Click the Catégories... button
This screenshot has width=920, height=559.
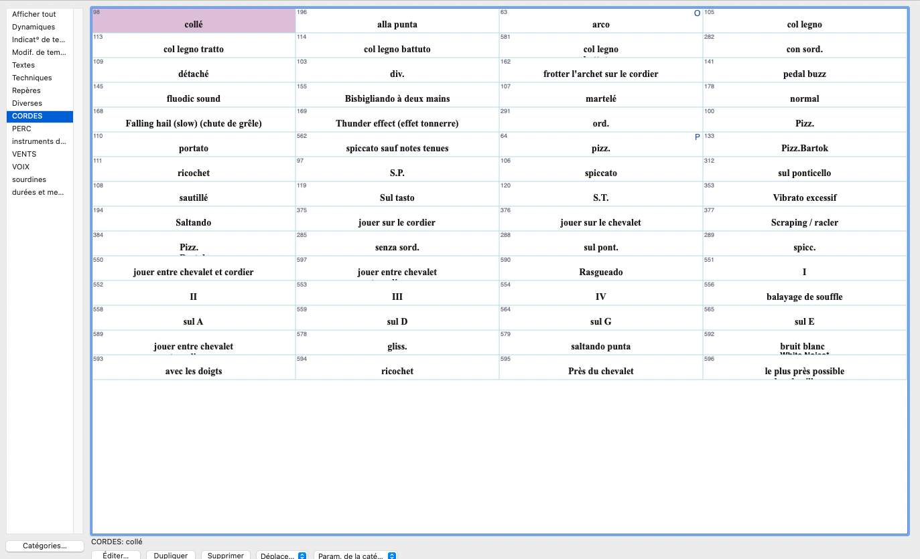click(44, 546)
